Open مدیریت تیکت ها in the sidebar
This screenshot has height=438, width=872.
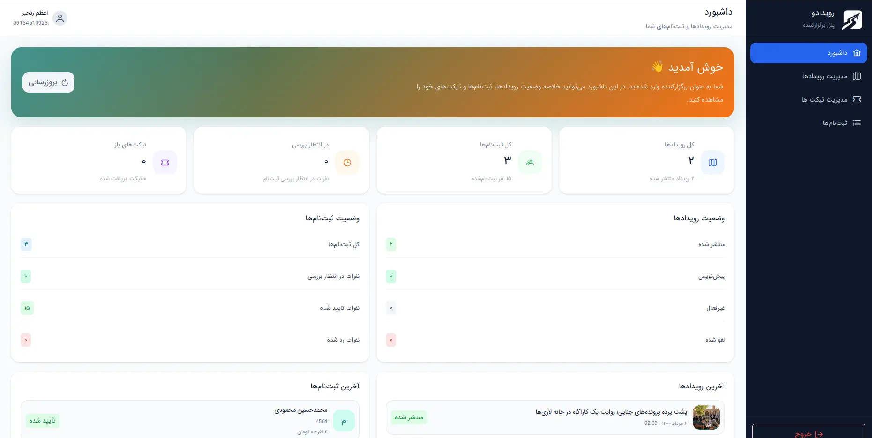point(808,100)
